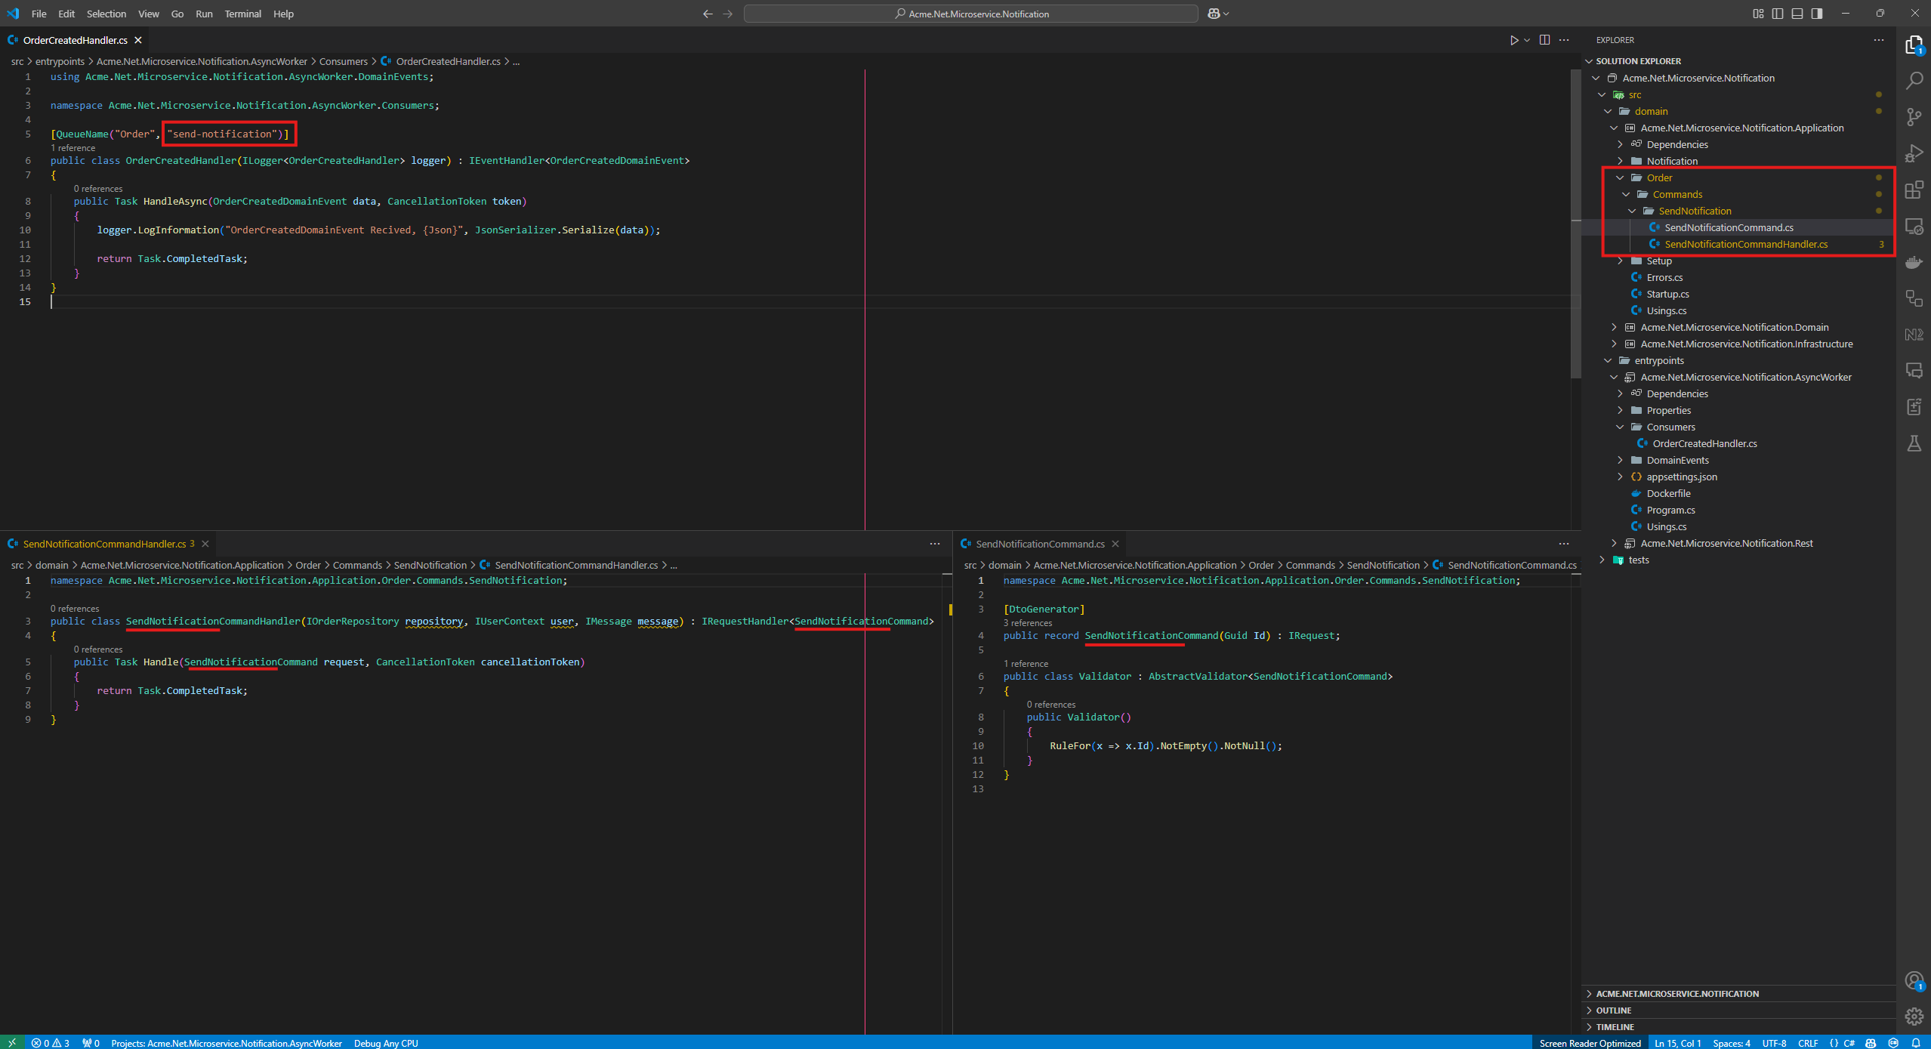Open Errors.cs in Solution Explorer

coord(1664,277)
